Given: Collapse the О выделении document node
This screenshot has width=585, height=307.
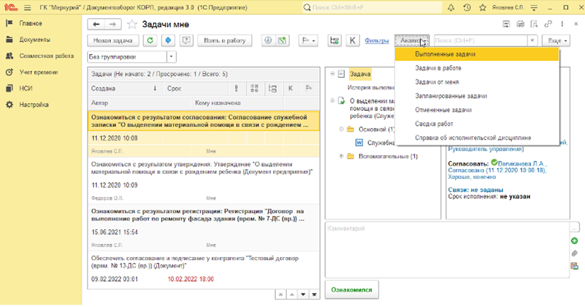Looking at the screenshot, I should point(332,101).
